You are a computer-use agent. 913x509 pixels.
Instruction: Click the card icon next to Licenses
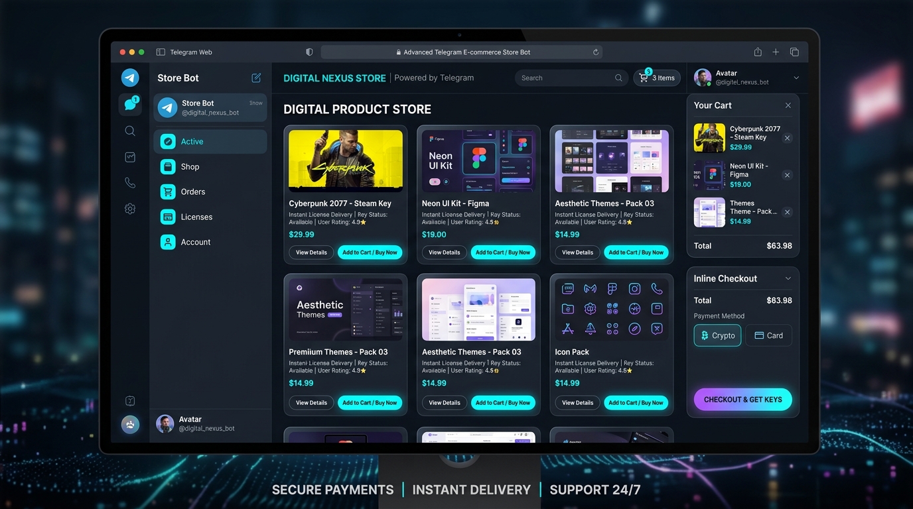tap(168, 217)
